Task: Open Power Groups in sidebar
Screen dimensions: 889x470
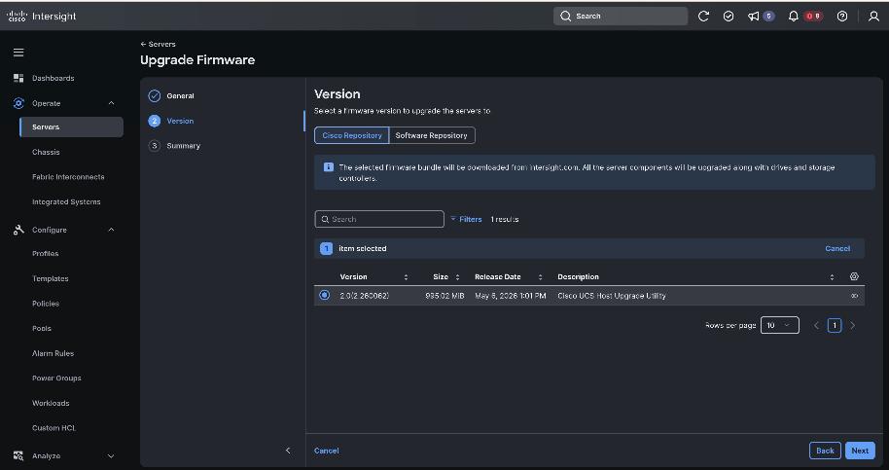Action: point(56,379)
